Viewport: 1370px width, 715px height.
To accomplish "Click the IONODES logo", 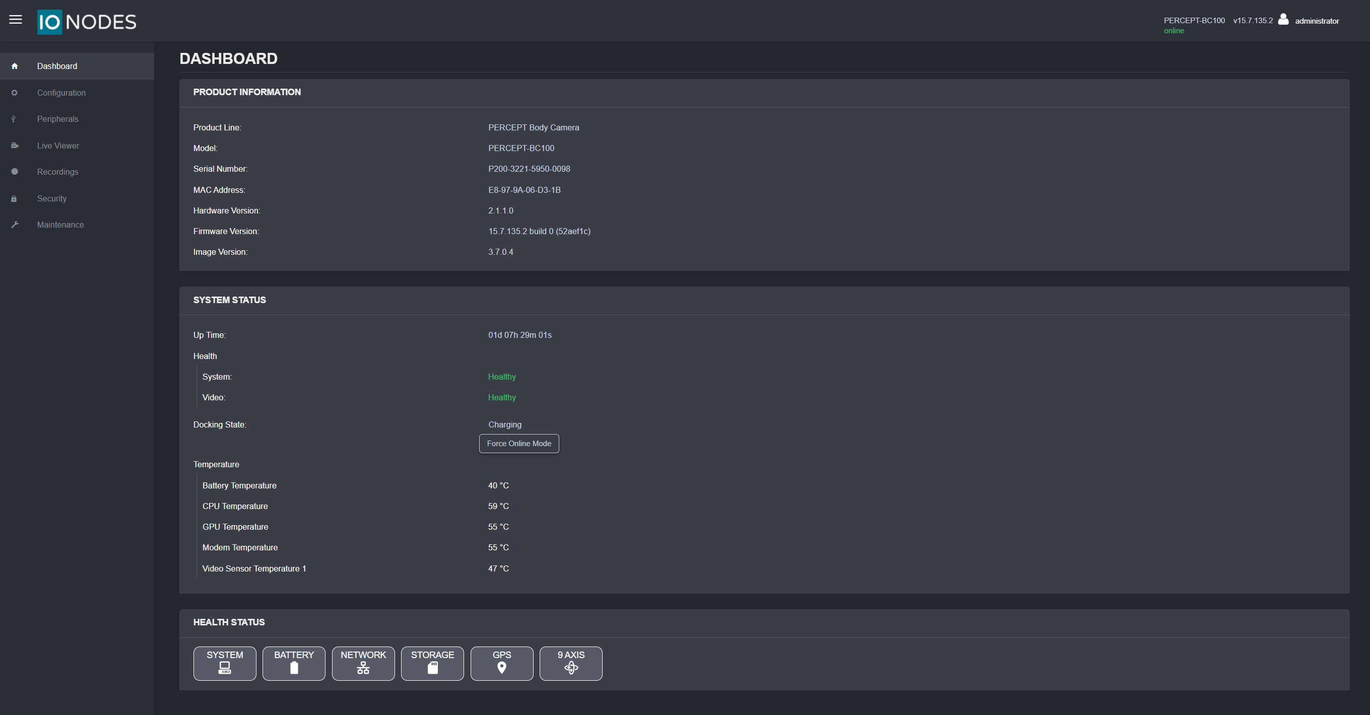I will point(87,22).
